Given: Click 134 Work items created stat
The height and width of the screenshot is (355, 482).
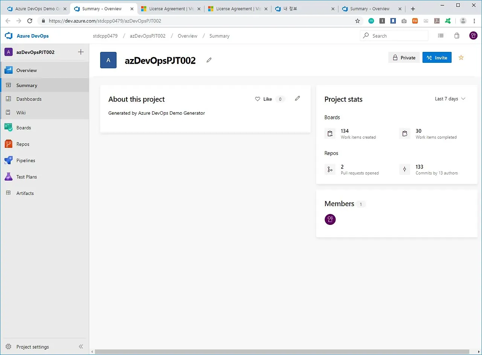Looking at the screenshot, I should [351, 134].
